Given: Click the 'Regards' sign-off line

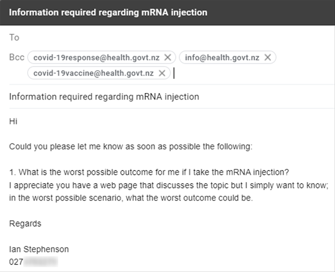Looking at the screenshot, I should (25, 224).
